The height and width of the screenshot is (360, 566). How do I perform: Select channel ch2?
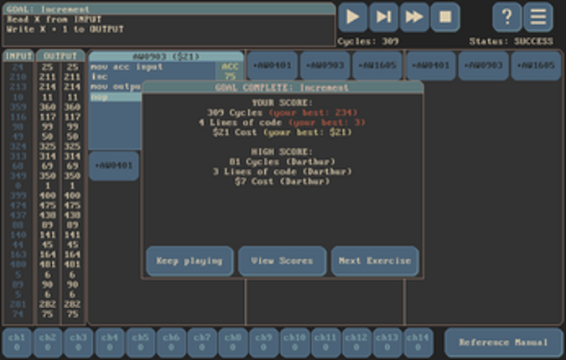click(x=48, y=342)
